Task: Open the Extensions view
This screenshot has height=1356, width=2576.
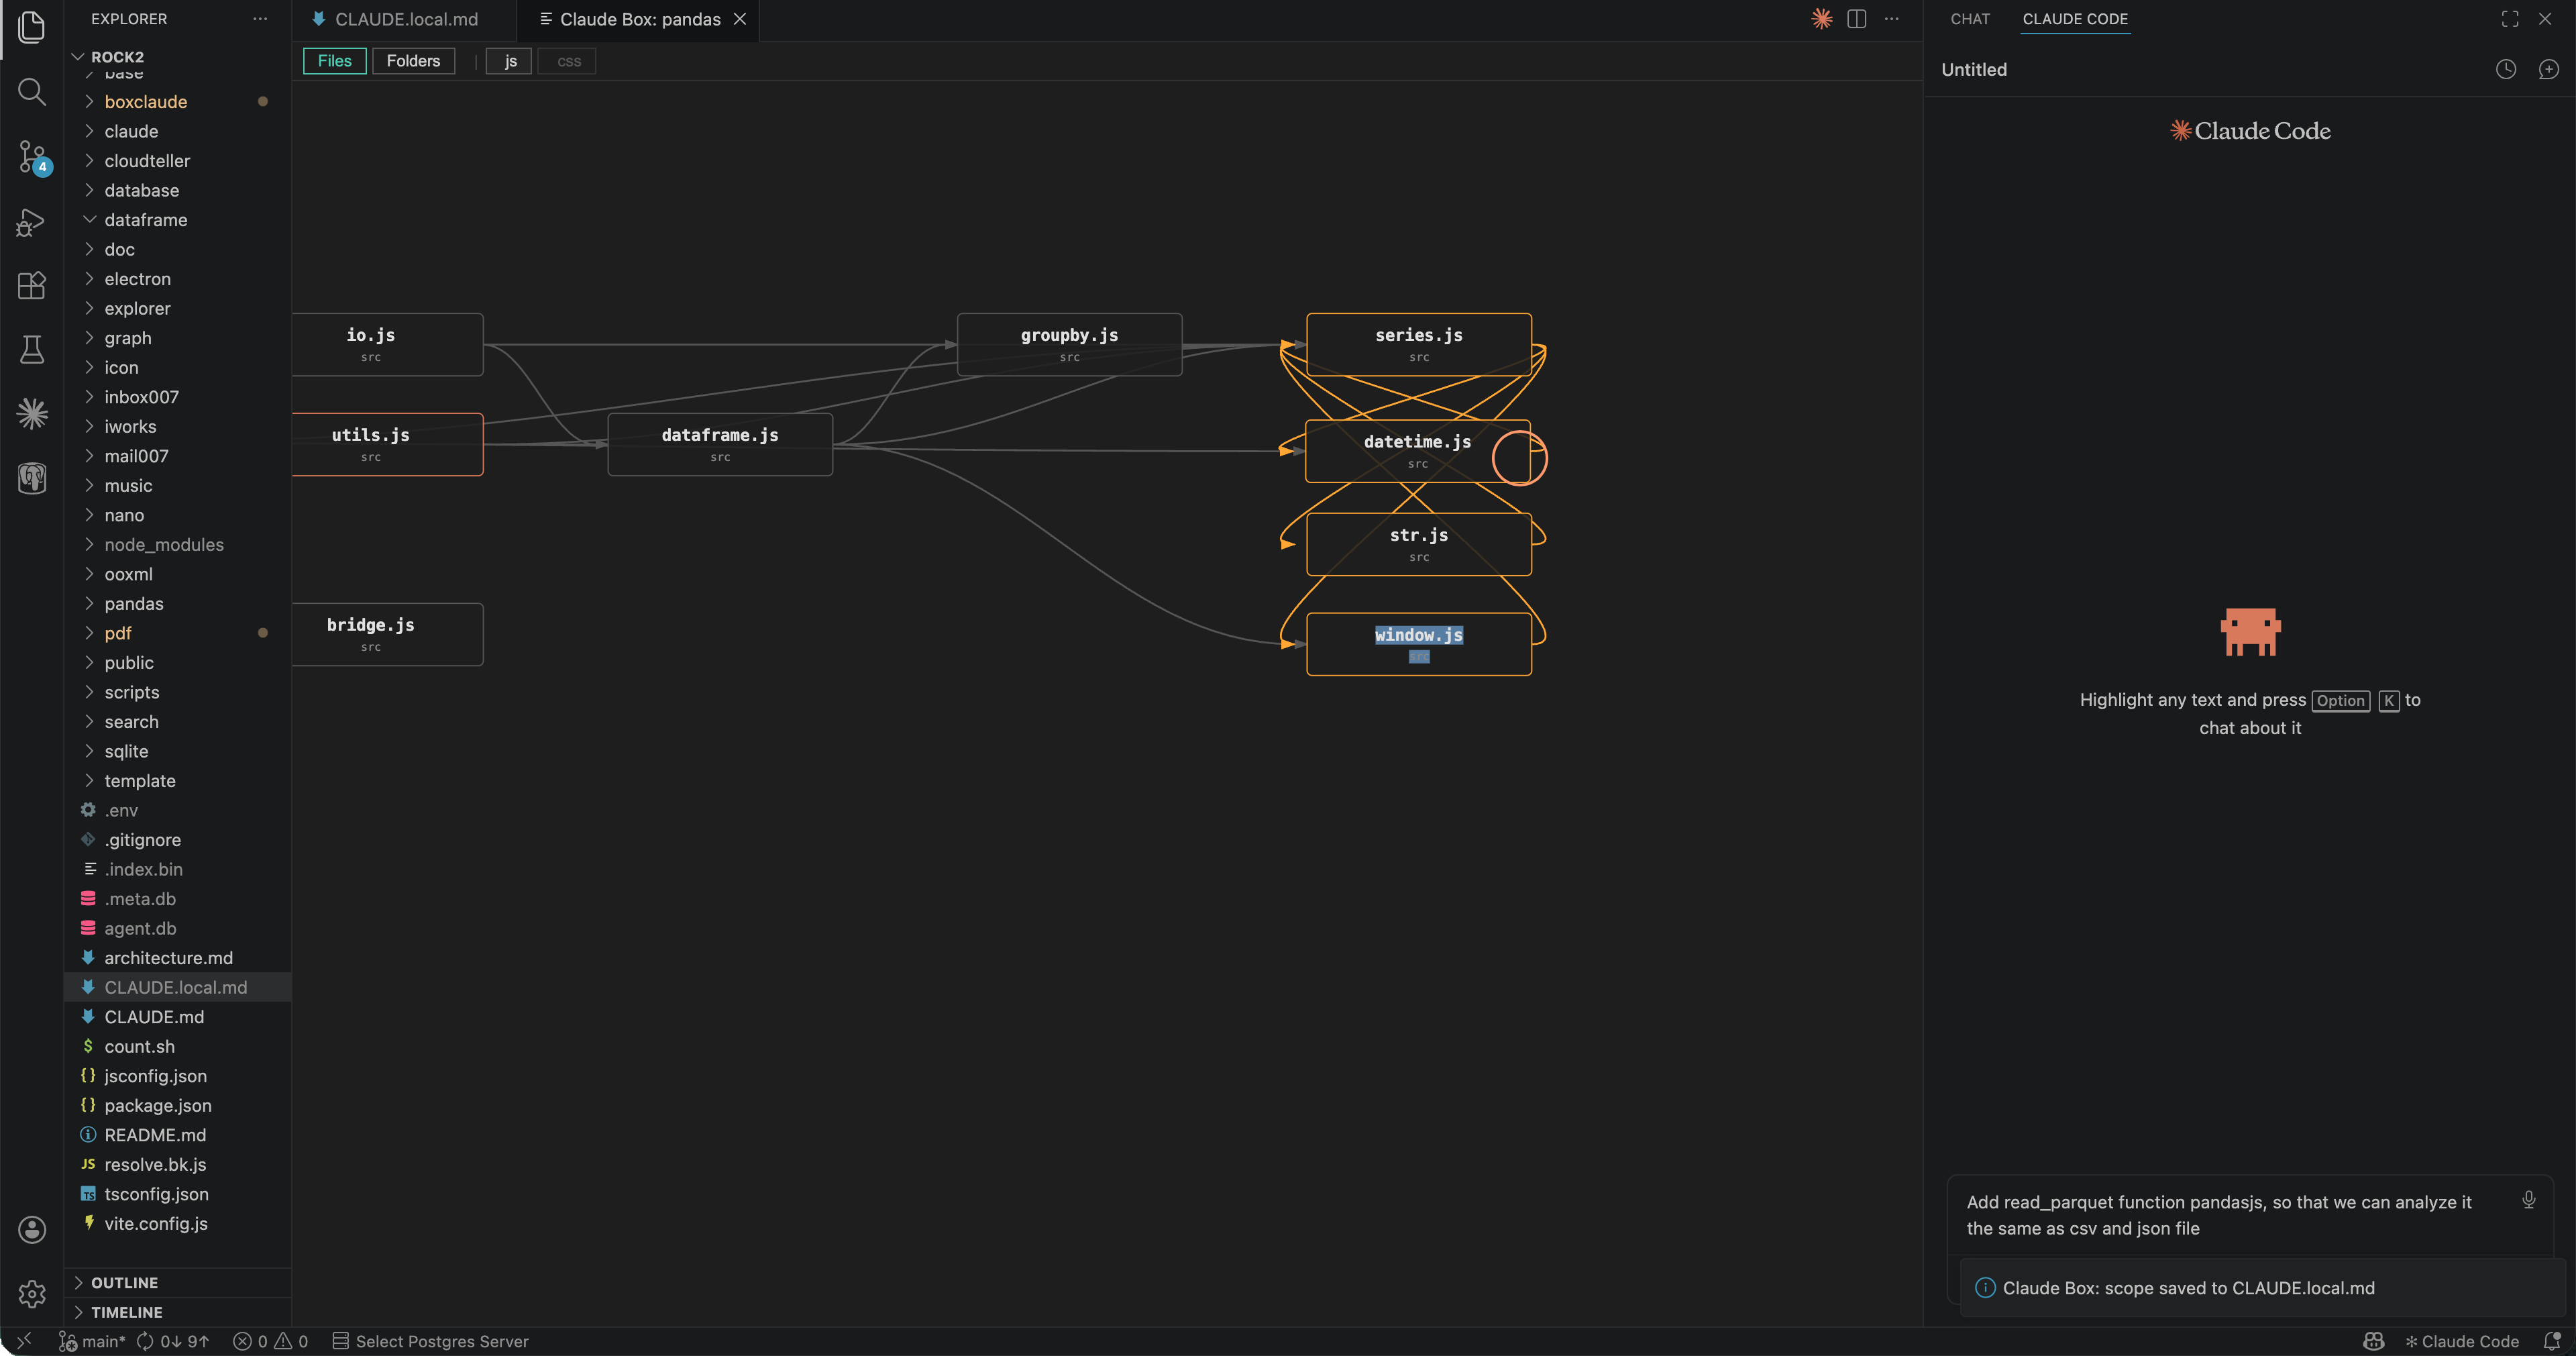Action: 32,285
